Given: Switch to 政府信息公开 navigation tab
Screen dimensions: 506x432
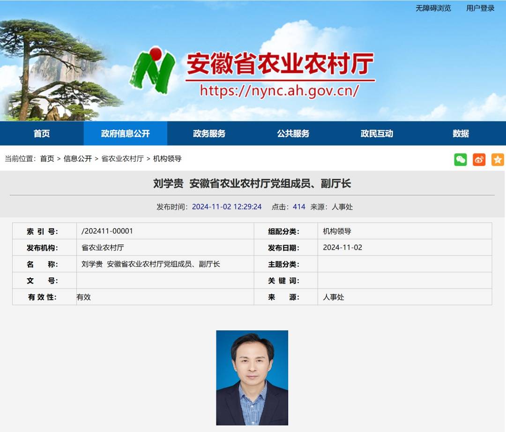Looking at the screenshot, I should [125, 133].
